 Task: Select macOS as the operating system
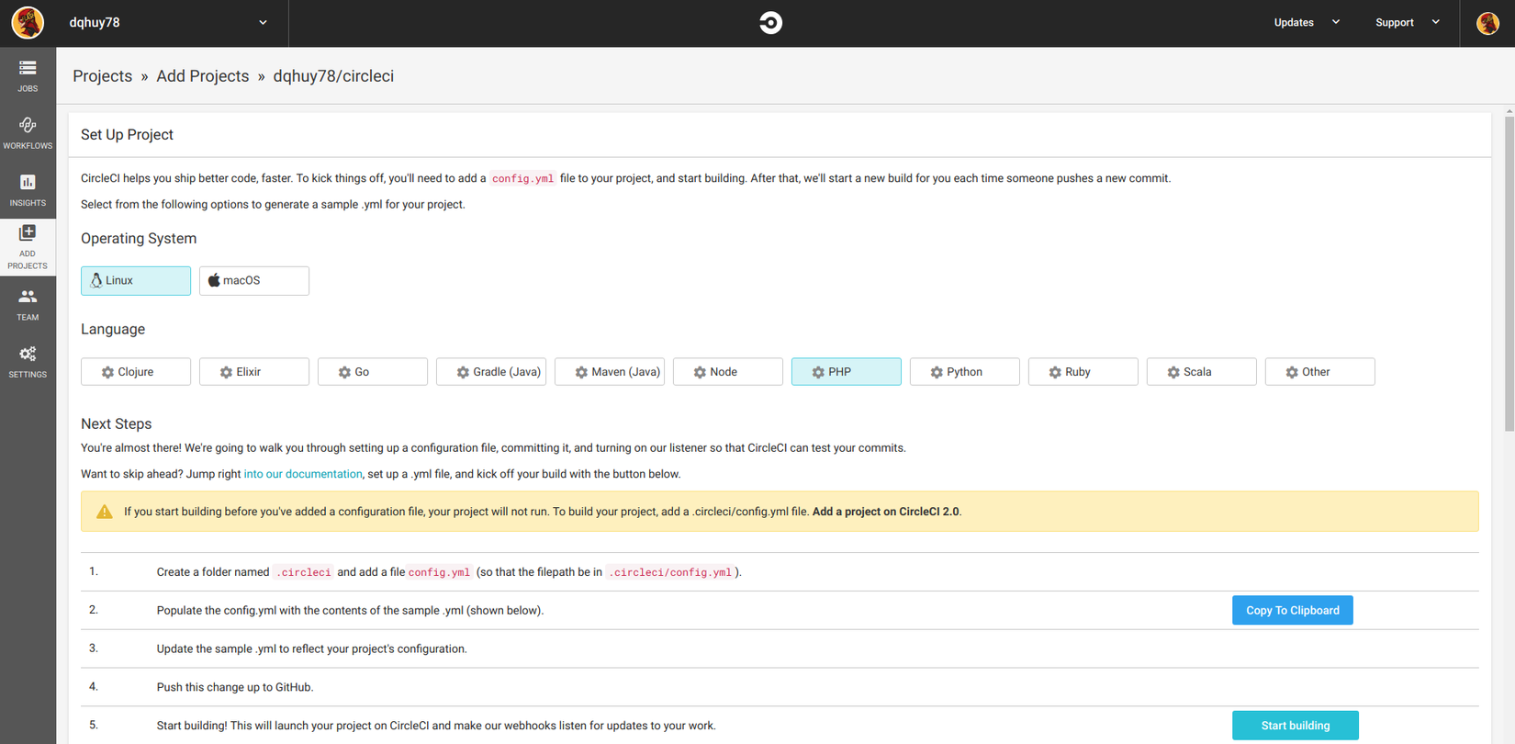point(254,280)
